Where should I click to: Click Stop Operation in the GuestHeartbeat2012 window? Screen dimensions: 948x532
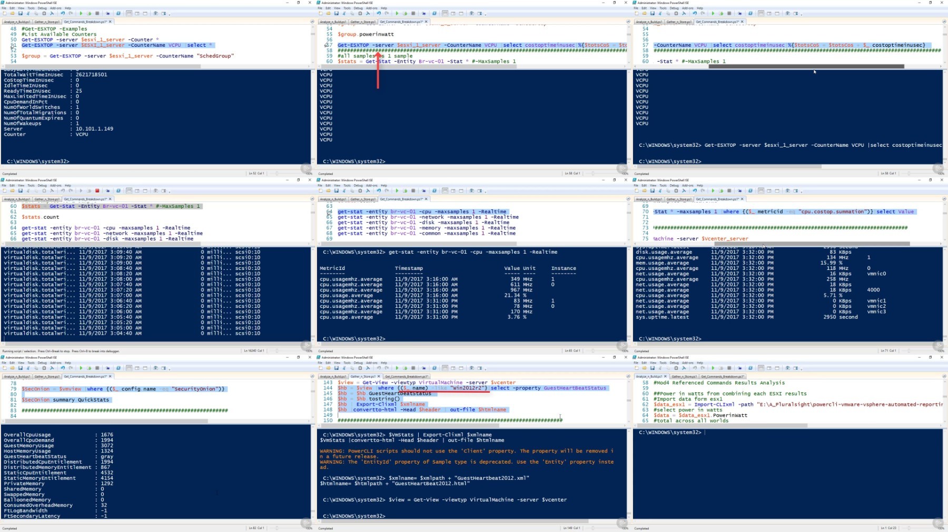pos(413,368)
